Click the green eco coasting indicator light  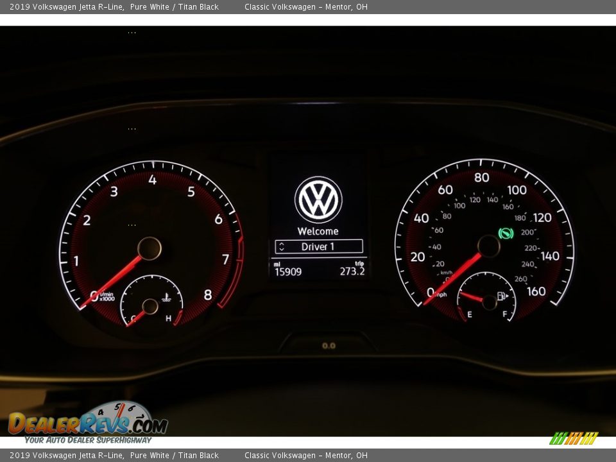click(x=507, y=234)
